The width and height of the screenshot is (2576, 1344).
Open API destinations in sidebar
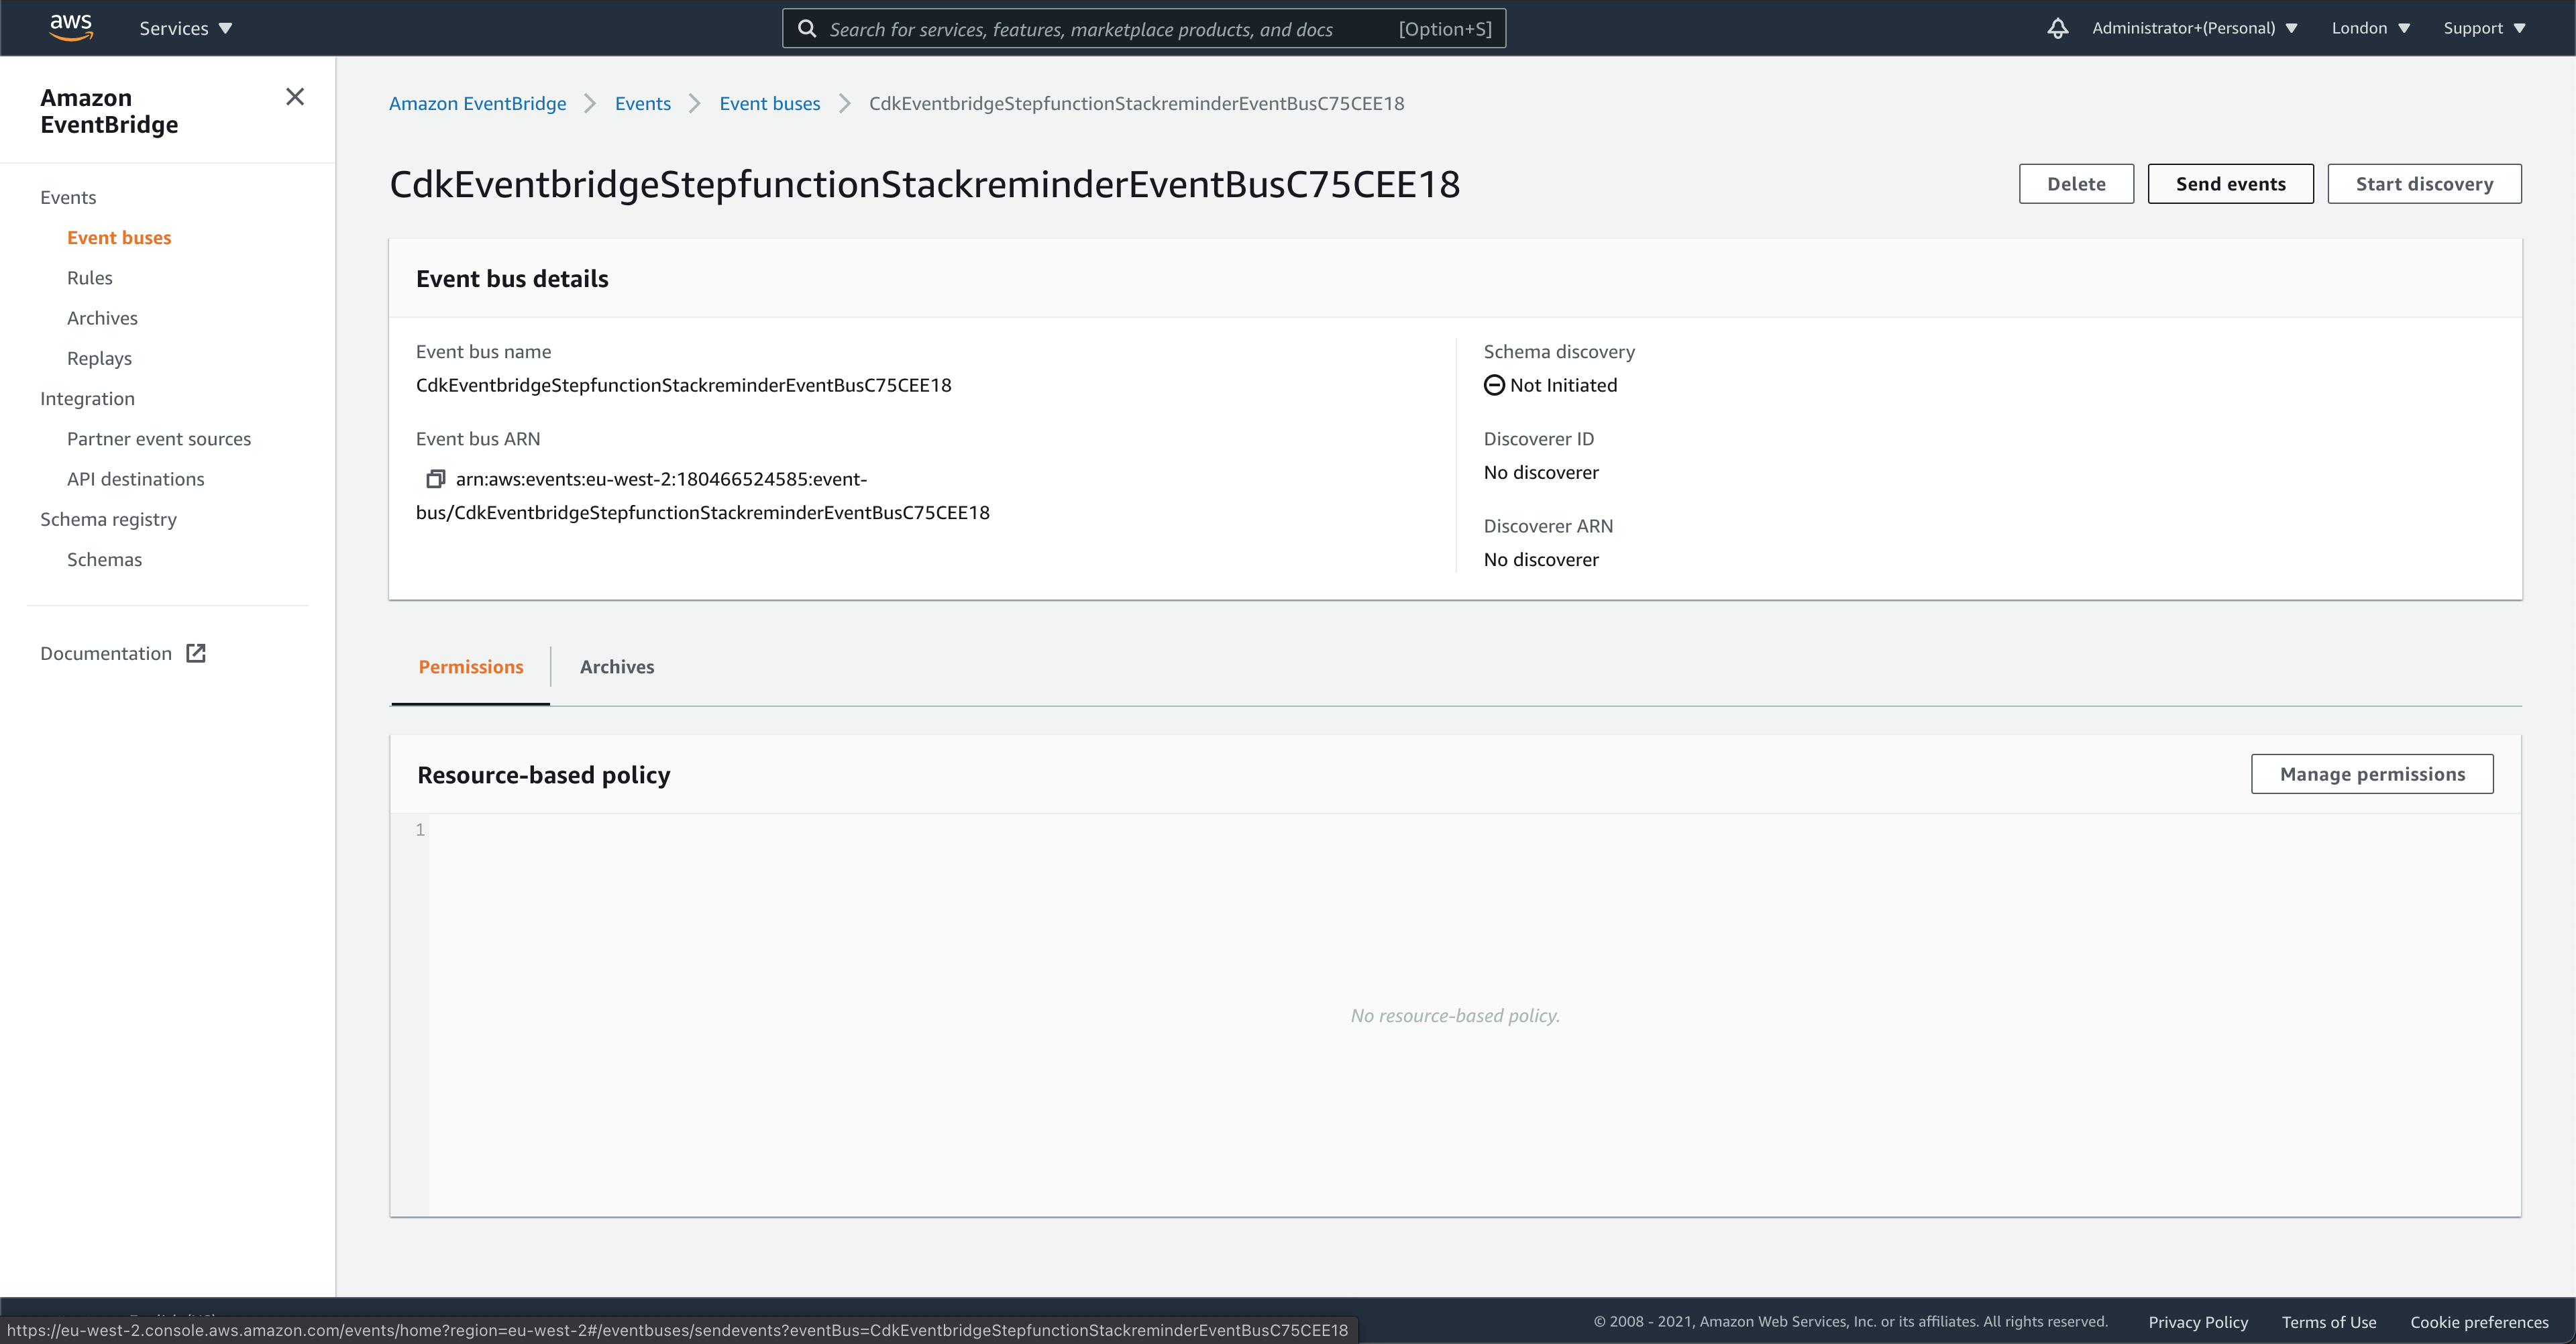[136, 479]
